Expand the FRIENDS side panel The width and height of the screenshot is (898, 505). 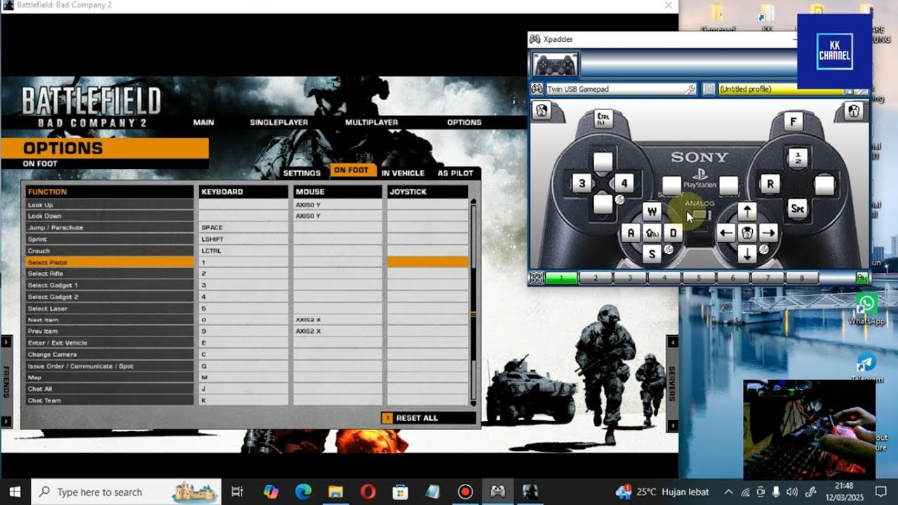click(6, 382)
